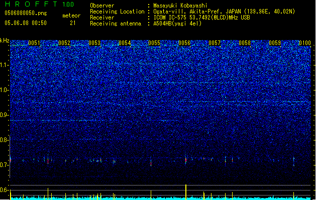
Task: Click the tallest yellow power spike at 0056
Action: point(186,191)
